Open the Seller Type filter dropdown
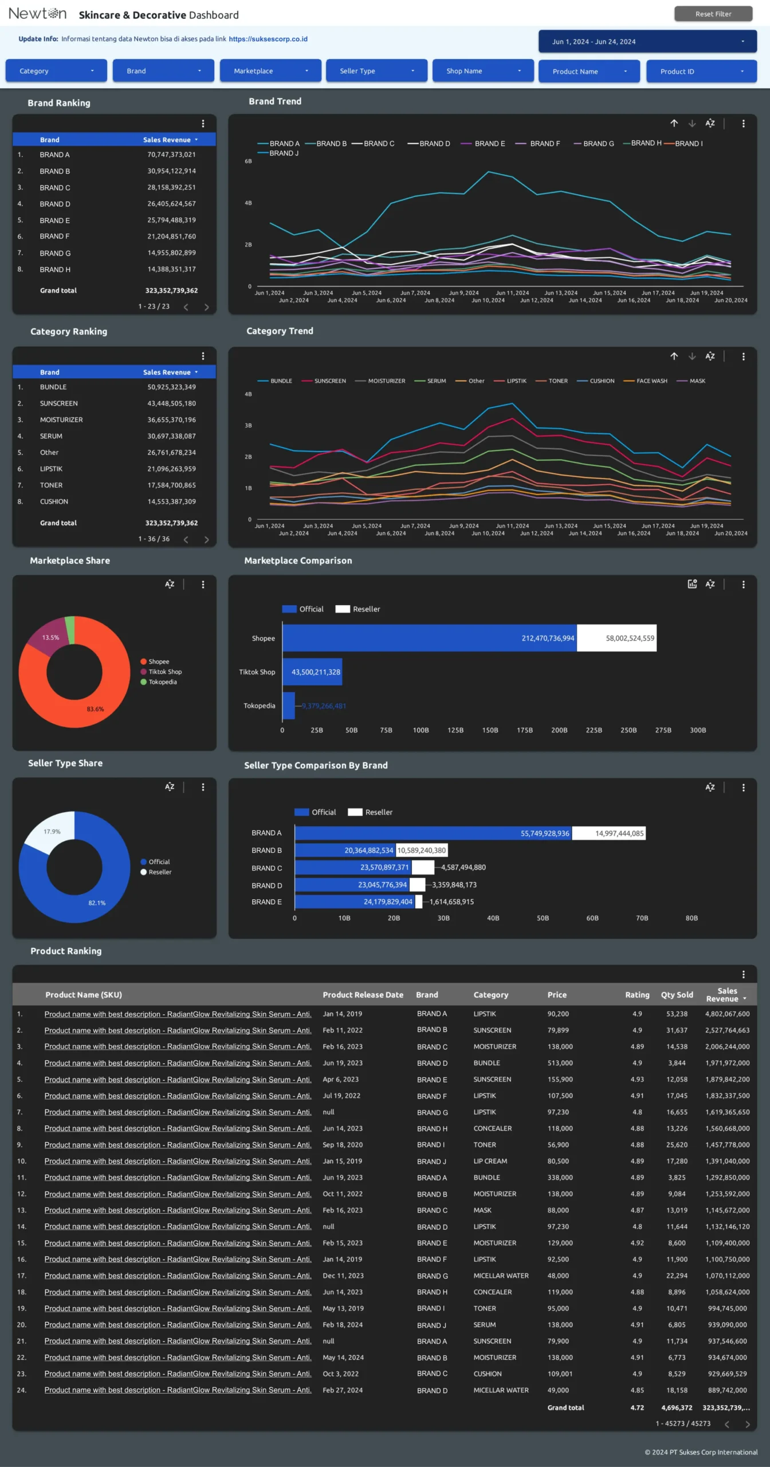770x1467 pixels. [376, 70]
